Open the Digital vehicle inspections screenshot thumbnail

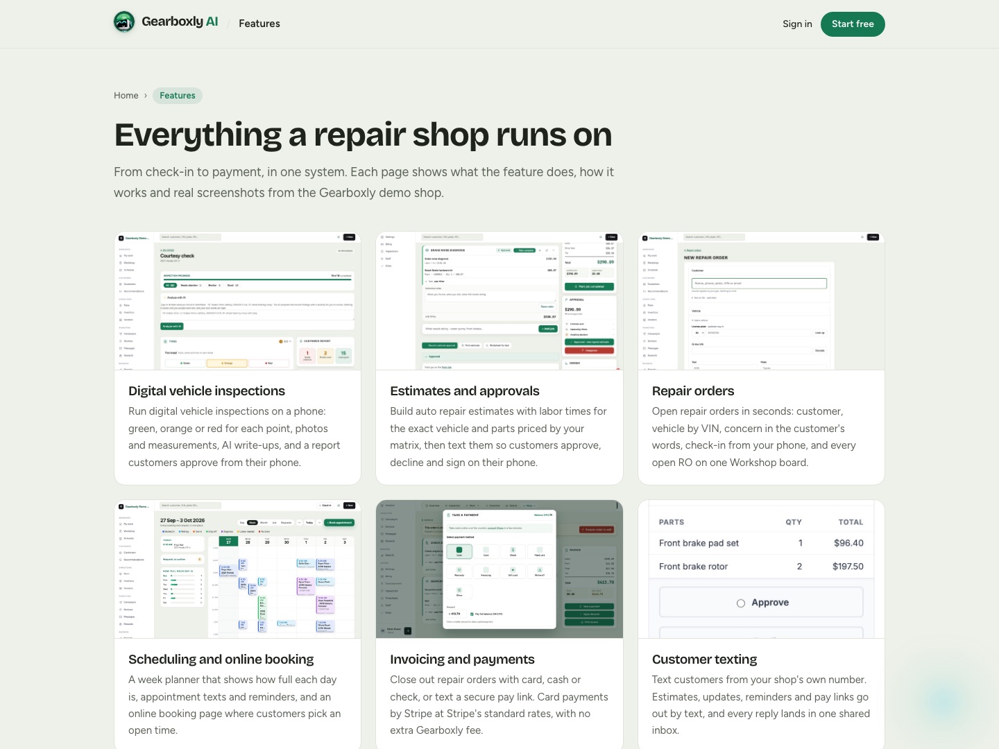tap(237, 301)
